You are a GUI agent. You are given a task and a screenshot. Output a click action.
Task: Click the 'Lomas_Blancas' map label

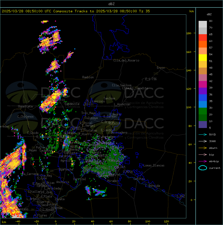[154, 165]
